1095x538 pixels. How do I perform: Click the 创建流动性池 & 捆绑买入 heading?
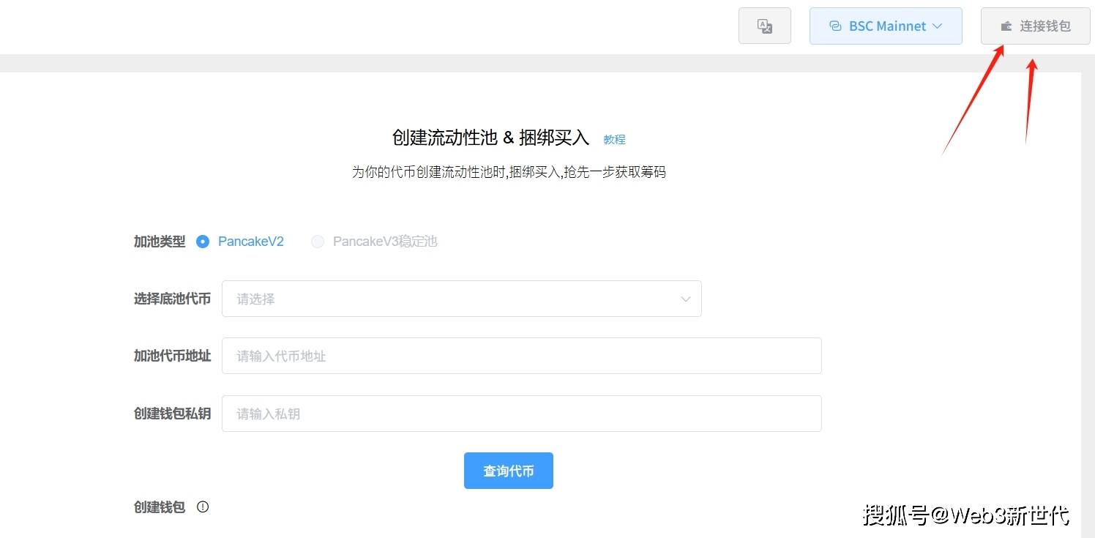click(490, 138)
